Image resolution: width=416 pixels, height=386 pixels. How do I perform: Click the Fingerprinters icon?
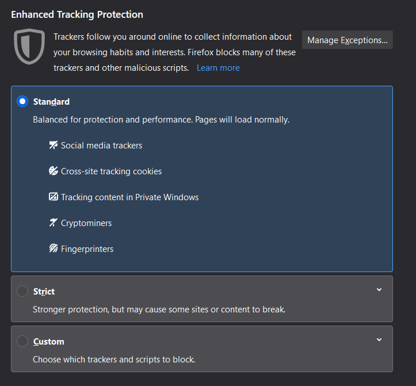(x=54, y=249)
